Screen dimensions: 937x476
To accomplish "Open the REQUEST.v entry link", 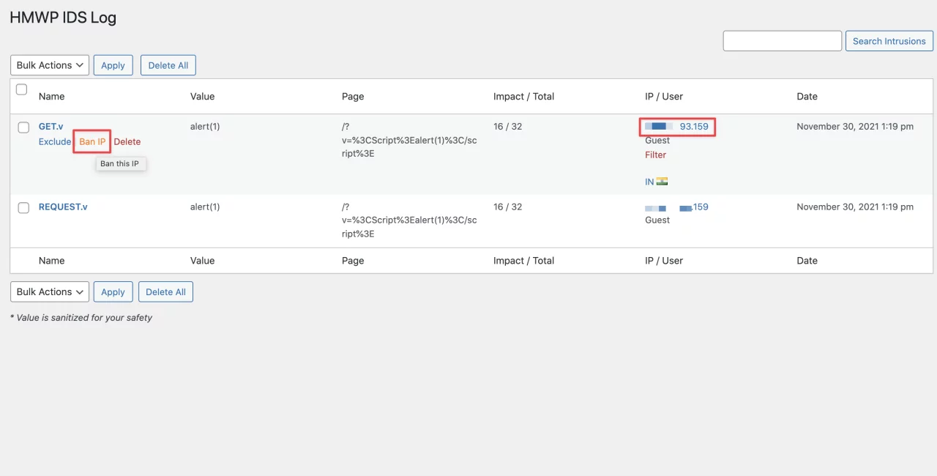I will coord(63,207).
